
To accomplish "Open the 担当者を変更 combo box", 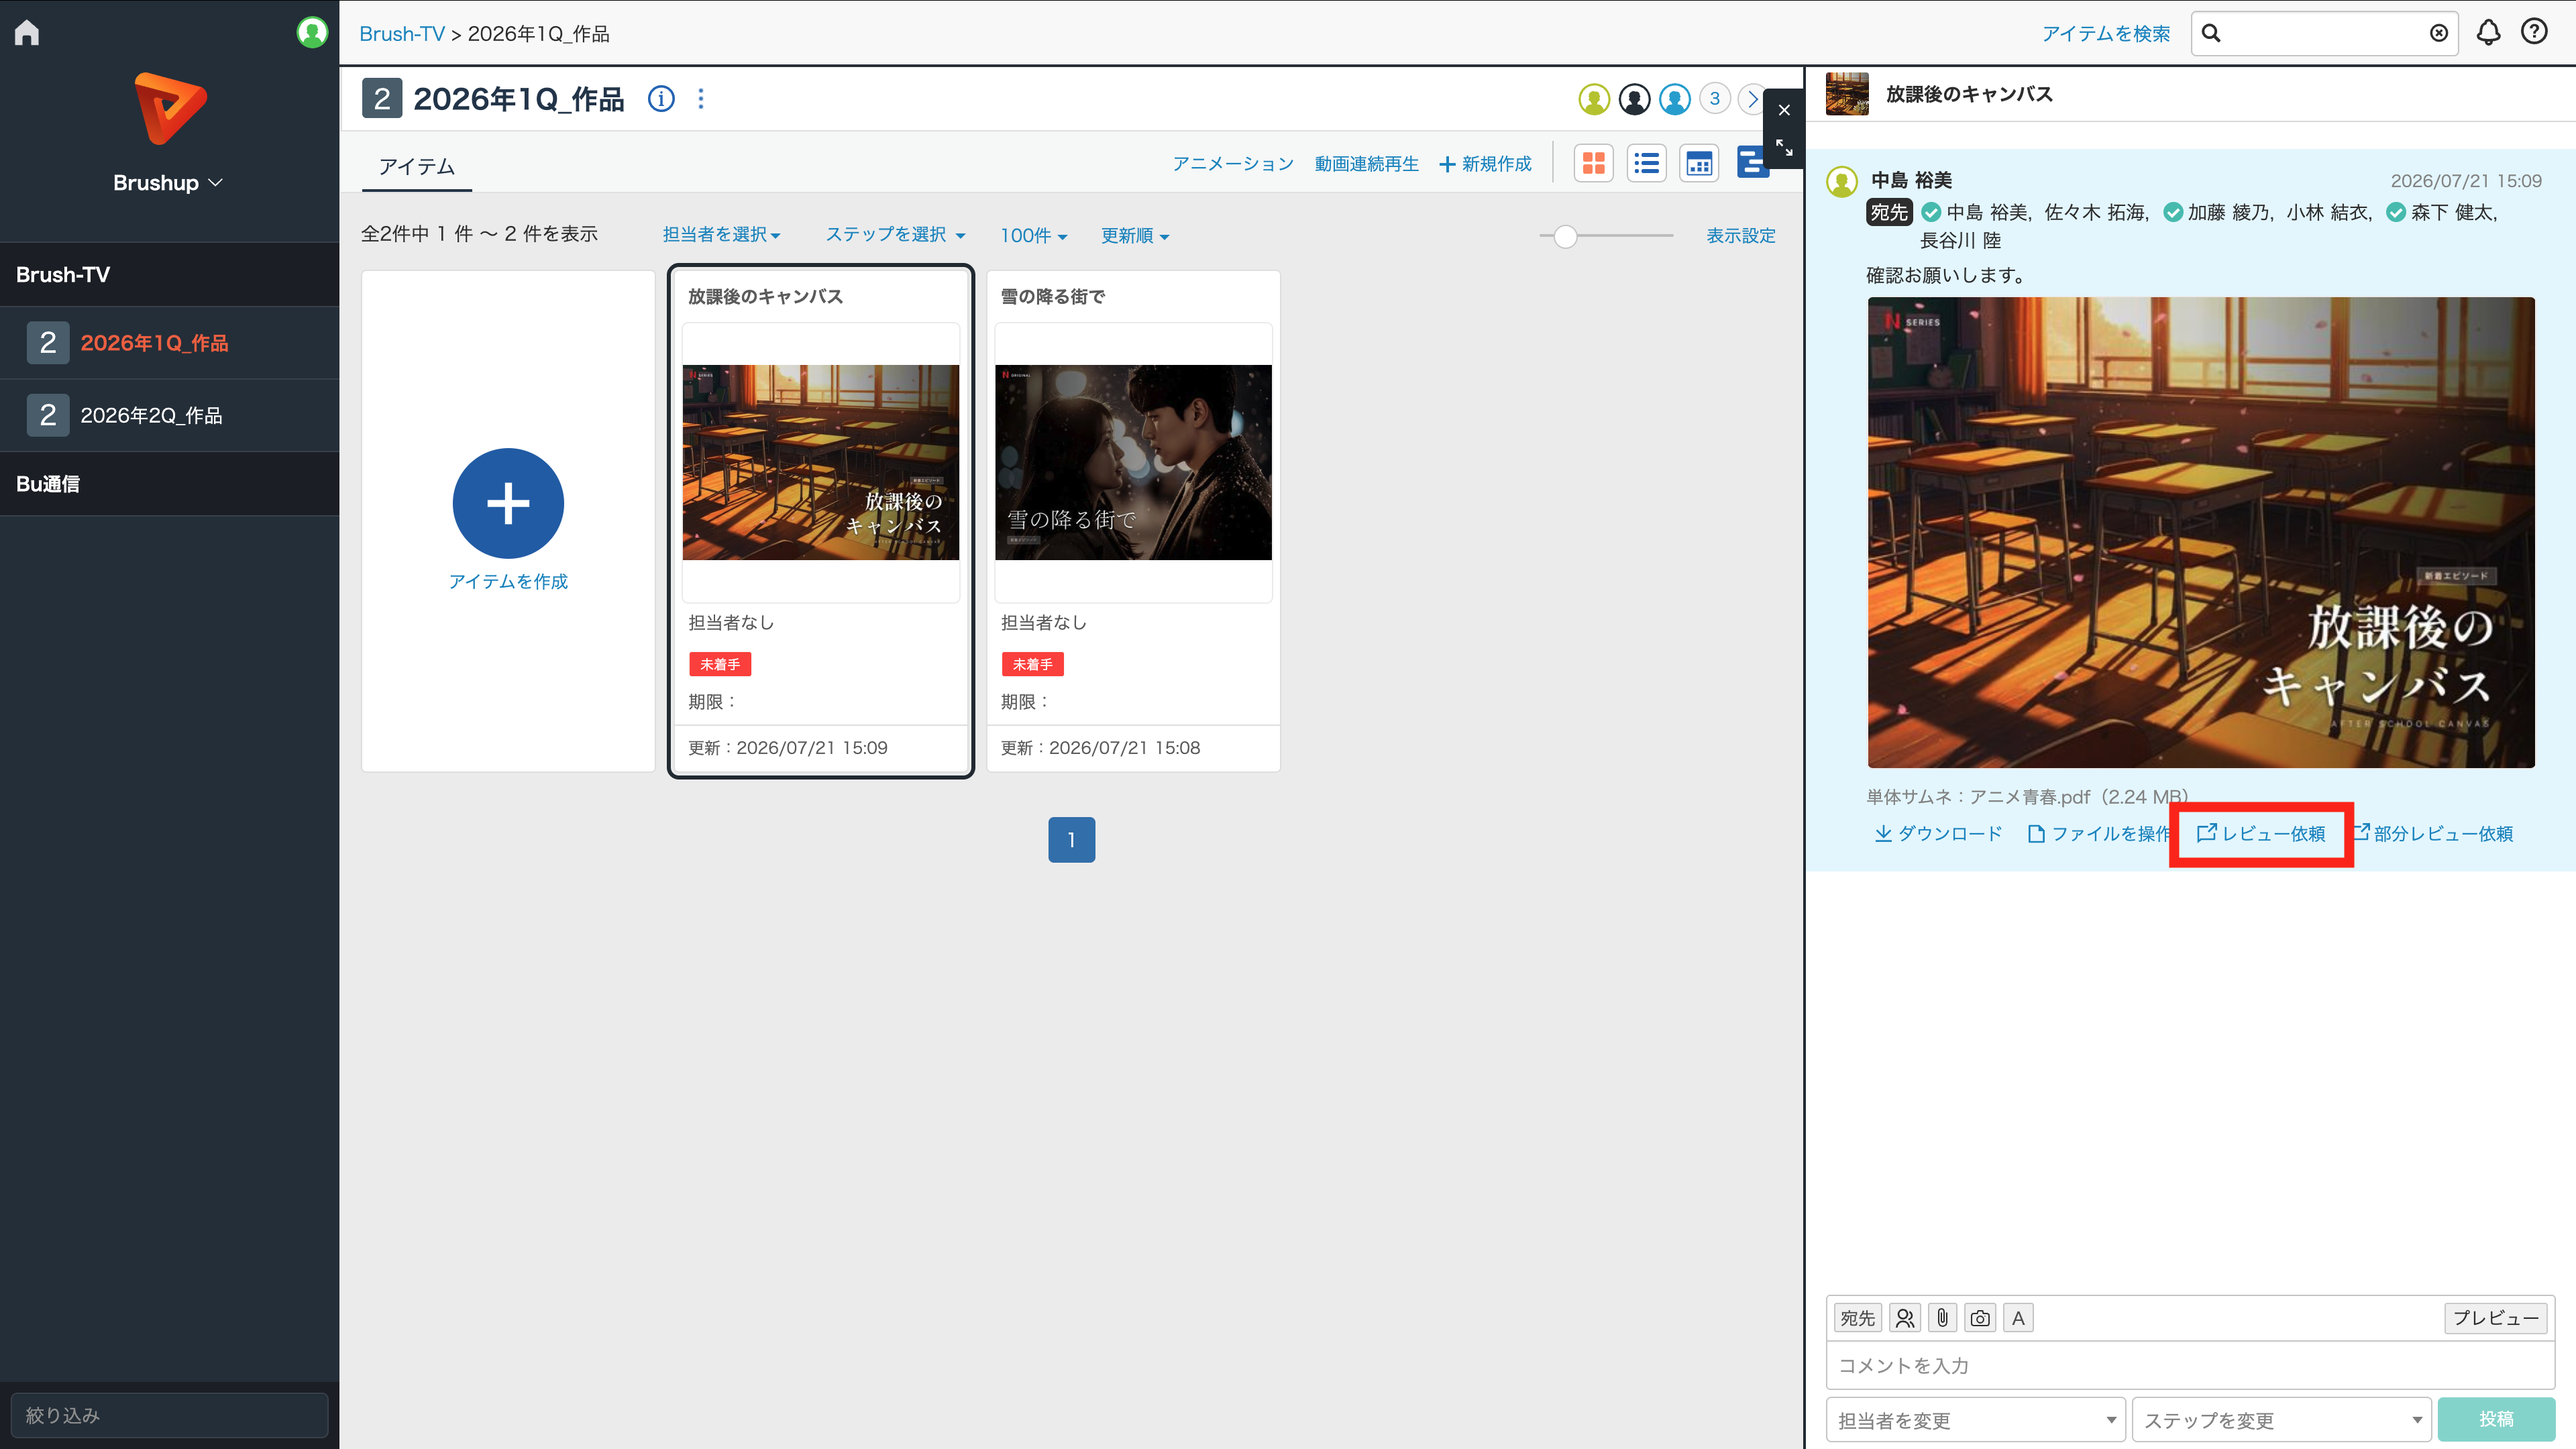I will pos(1976,1420).
